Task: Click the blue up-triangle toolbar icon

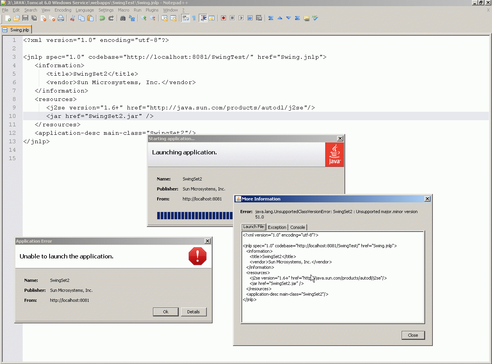Action: click(279, 18)
